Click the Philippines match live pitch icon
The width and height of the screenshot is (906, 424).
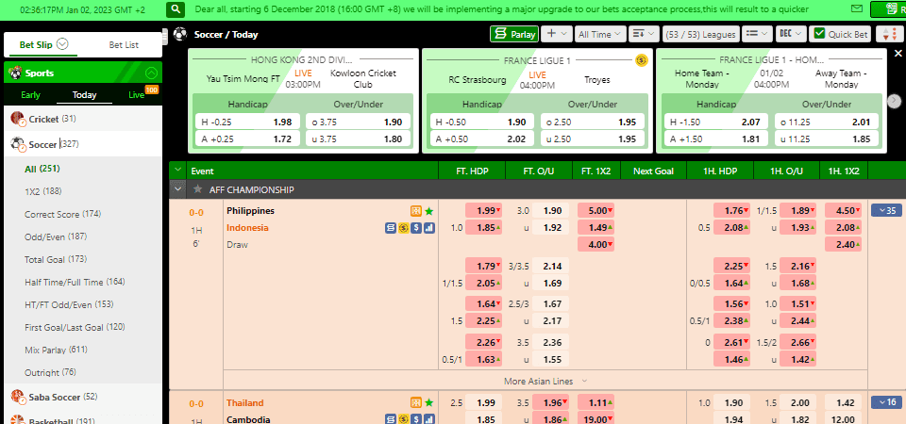(416, 211)
